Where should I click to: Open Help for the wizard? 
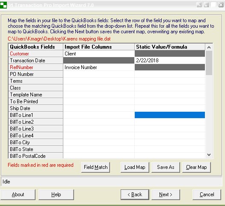56,194
